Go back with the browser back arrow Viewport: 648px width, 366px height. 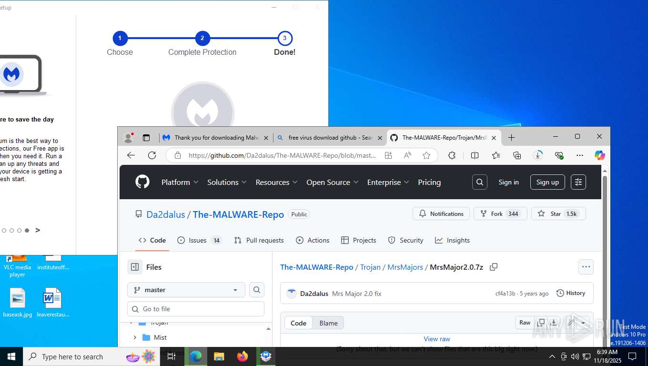pos(131,155)
